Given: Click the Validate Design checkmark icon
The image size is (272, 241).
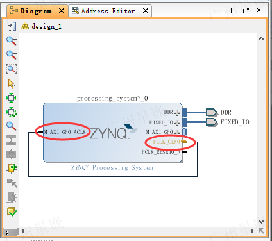Looking at the screenshot, I should [12, 212].
